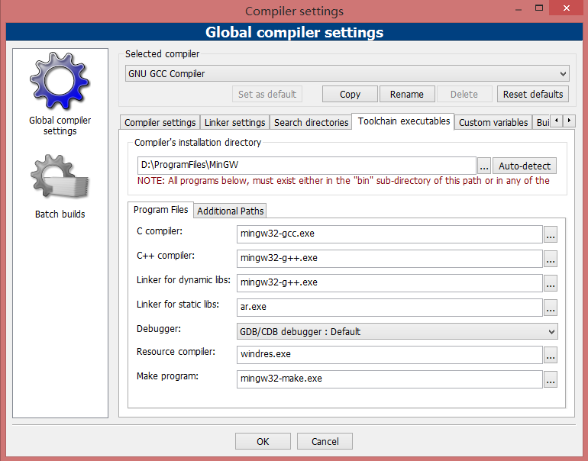Click the disabled Set as default button
The image size is (588, 461).
(x=267, y=94)
